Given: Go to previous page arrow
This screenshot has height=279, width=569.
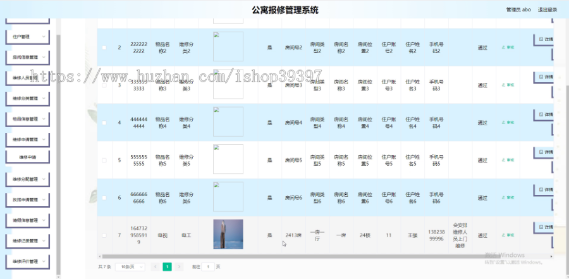Looking at the screenshot, I should tap(156, 267).
